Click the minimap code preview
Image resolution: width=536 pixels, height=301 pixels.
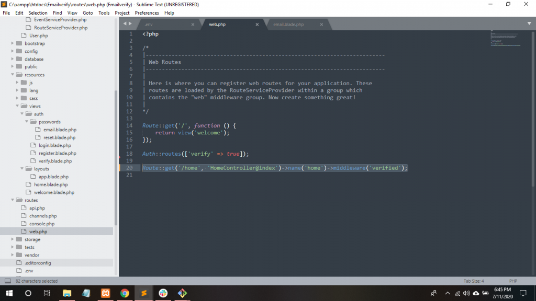coord(505,40)
